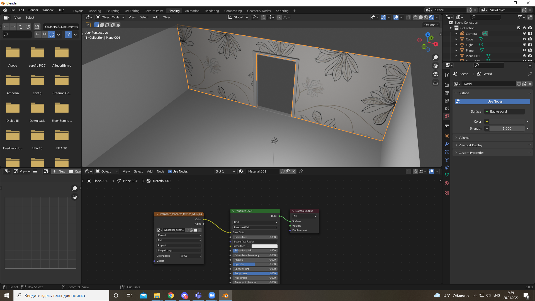Click the Background surface shader button
This screenshot has height=301, width=535.
click(x=505, y=111)
